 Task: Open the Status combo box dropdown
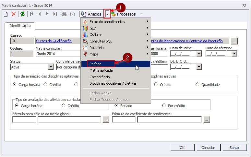click(51, 67)
